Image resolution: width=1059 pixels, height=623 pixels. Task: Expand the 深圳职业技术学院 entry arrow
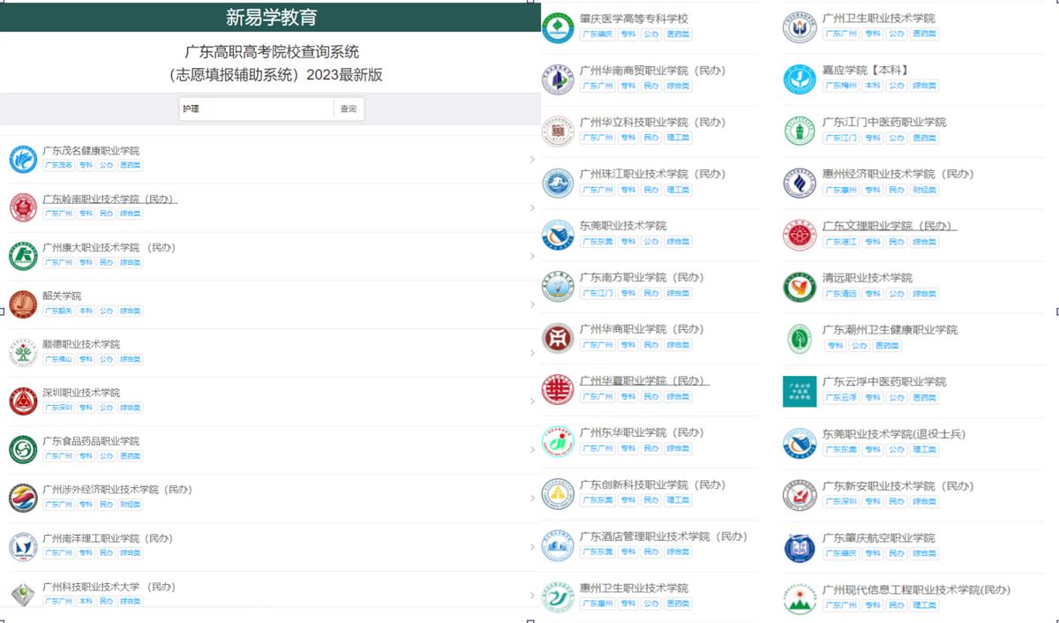tap(532, 402)
